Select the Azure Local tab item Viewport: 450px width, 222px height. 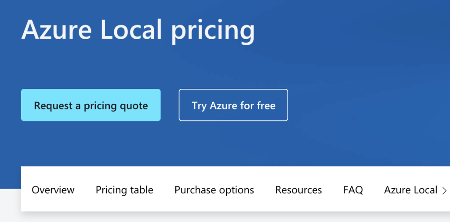pos(410,190)
